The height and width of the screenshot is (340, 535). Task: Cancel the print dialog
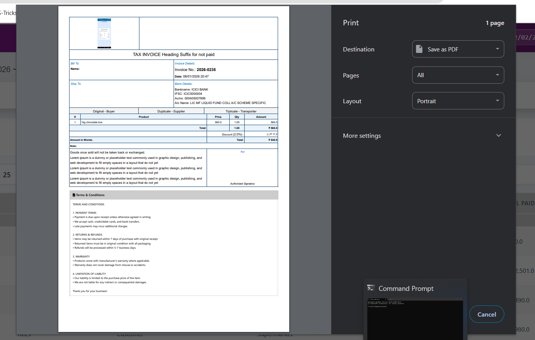pyautogui.click(x=487, y=314)
